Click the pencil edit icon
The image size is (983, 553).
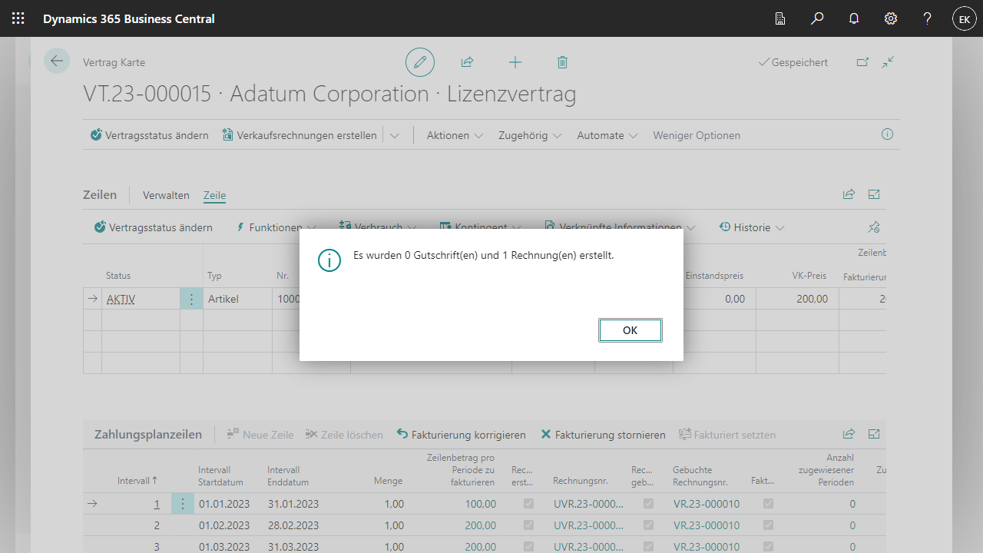click(420, 62)
